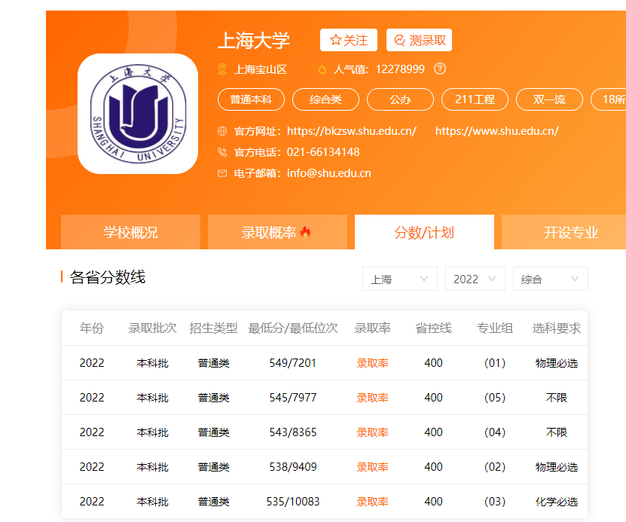626x522 pixels.
Task: Switch to the 开设专业 tab
Action: click(x=563, y=232)
